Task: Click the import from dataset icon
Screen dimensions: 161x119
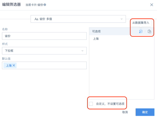Action: 141,31
